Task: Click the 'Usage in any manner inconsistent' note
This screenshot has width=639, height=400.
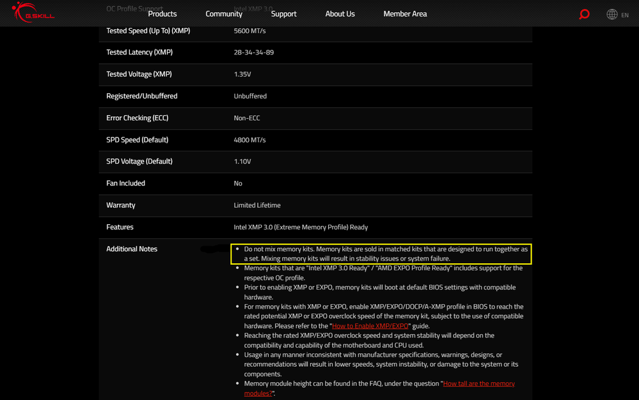Action: click(381, 364)
